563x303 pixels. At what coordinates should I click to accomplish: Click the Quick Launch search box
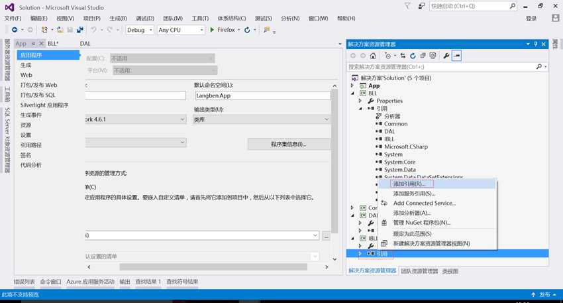pos(472,6)
